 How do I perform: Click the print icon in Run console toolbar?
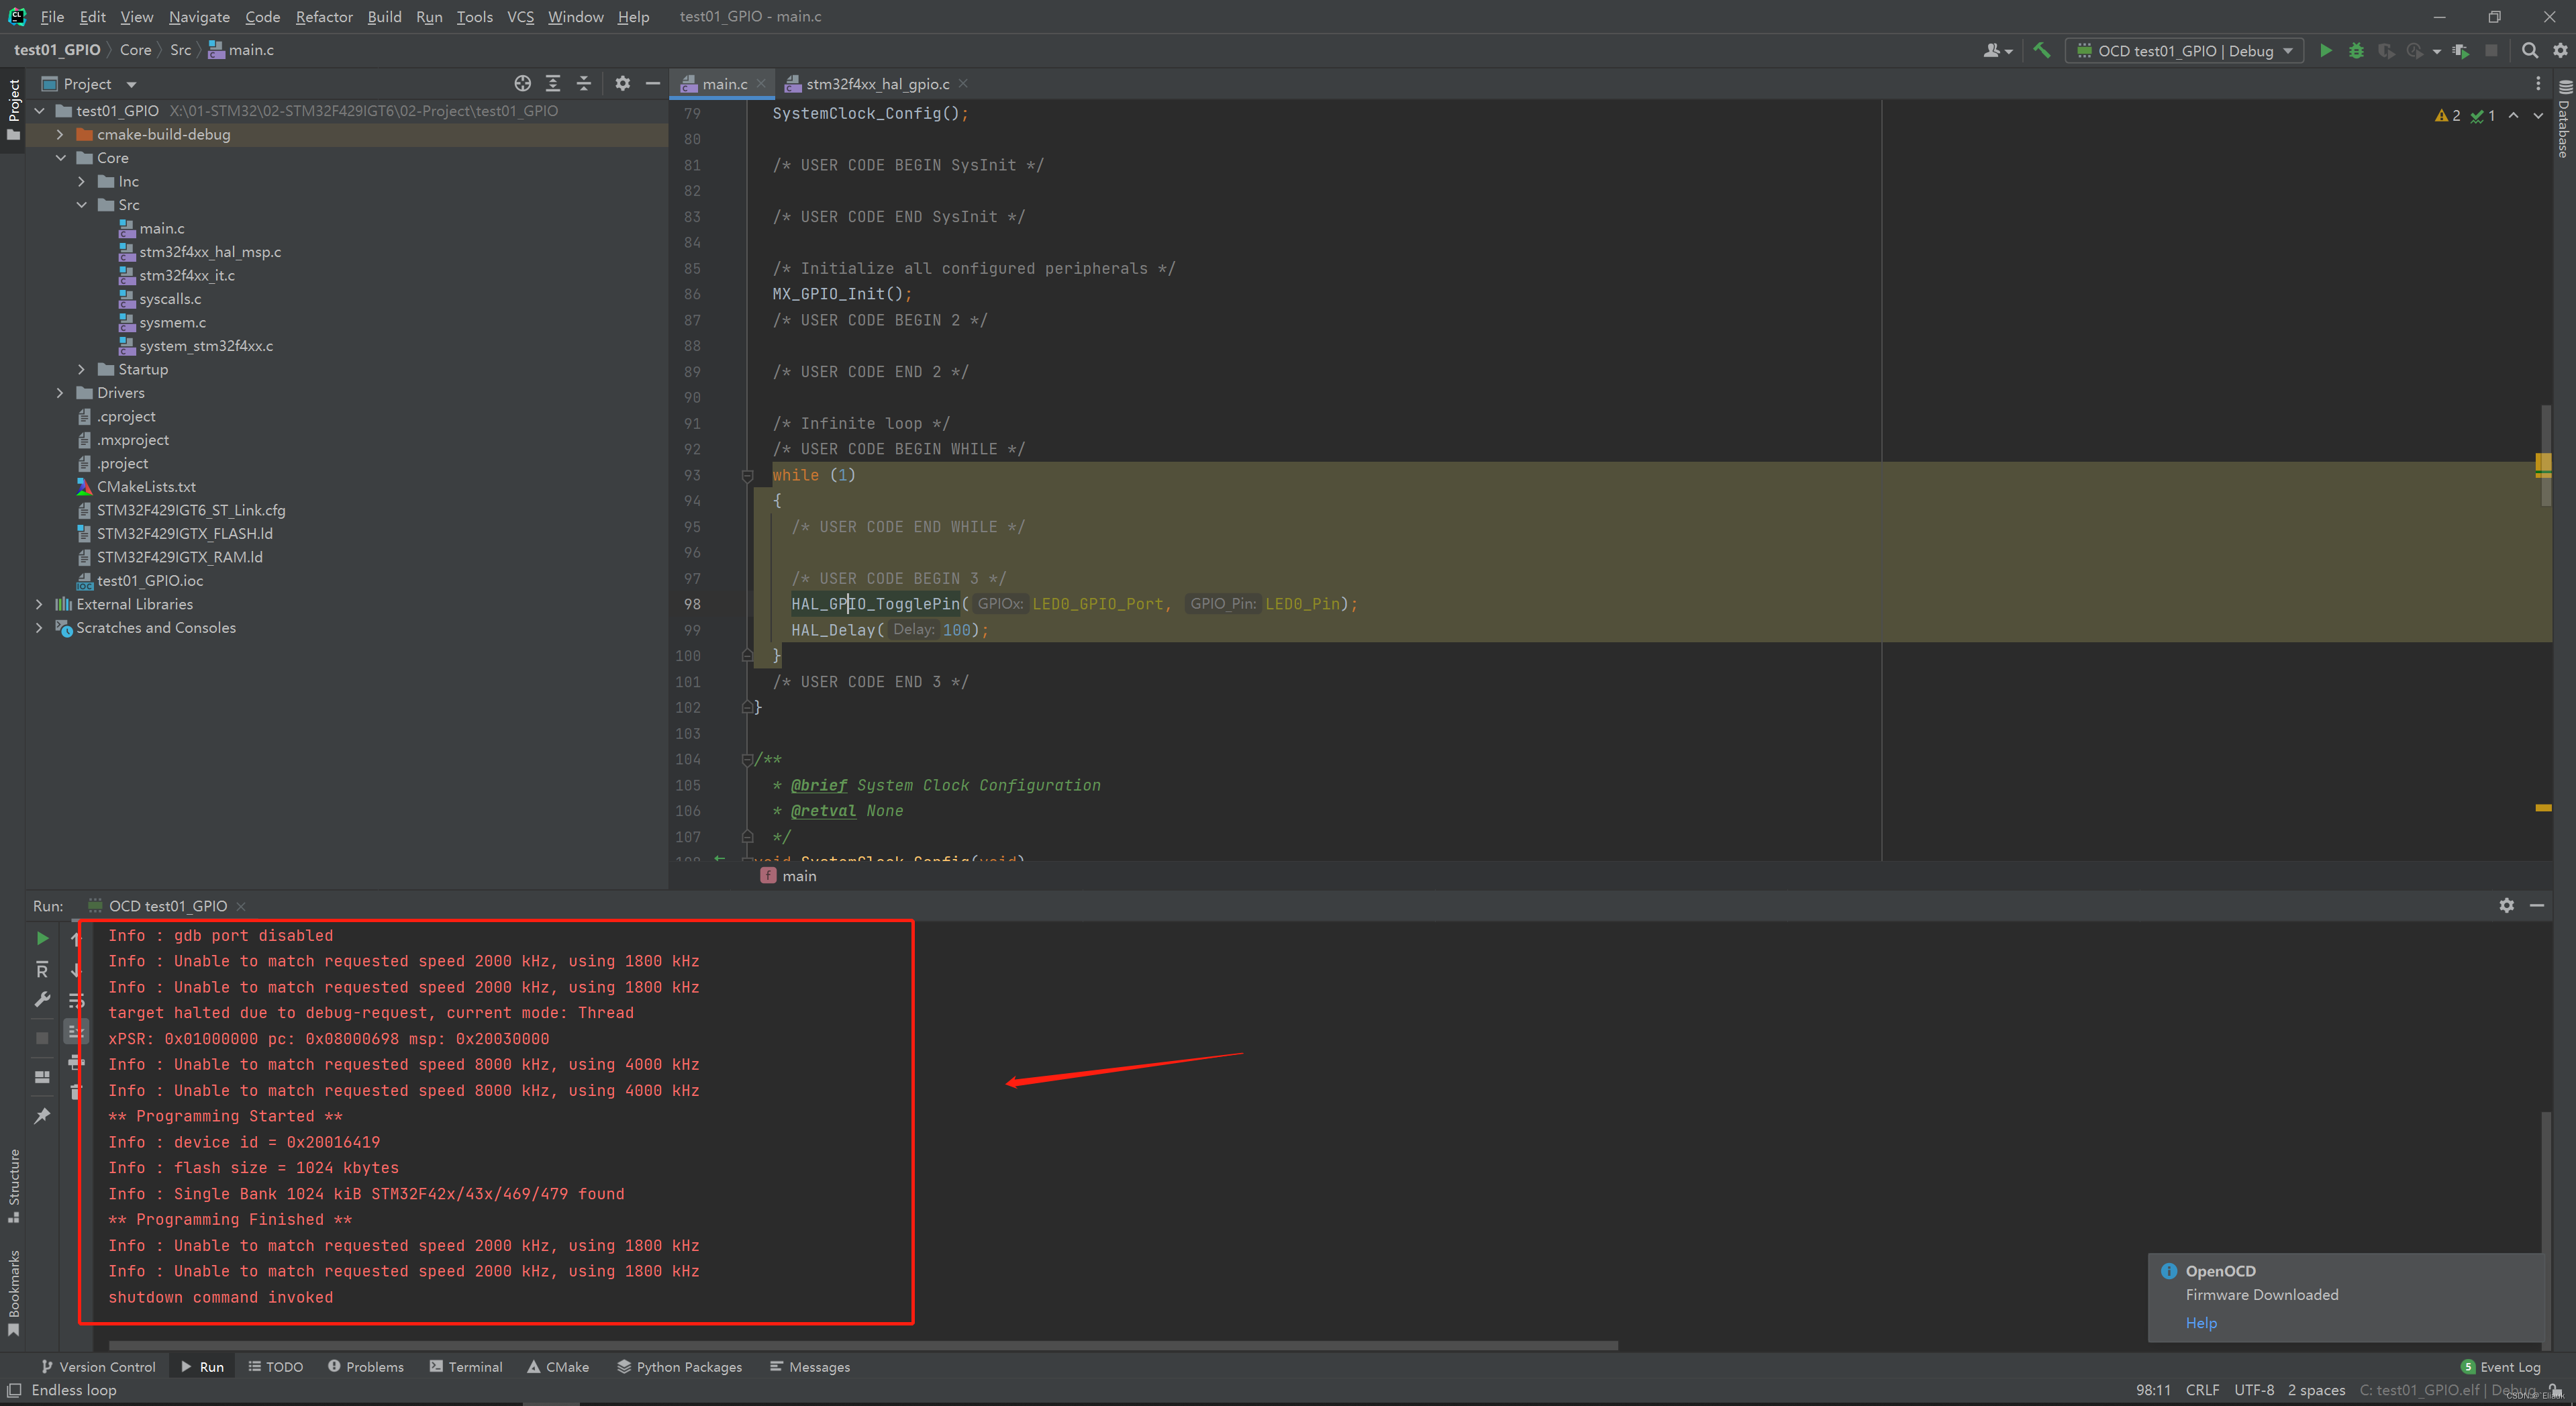click(x=76, y=1061)
